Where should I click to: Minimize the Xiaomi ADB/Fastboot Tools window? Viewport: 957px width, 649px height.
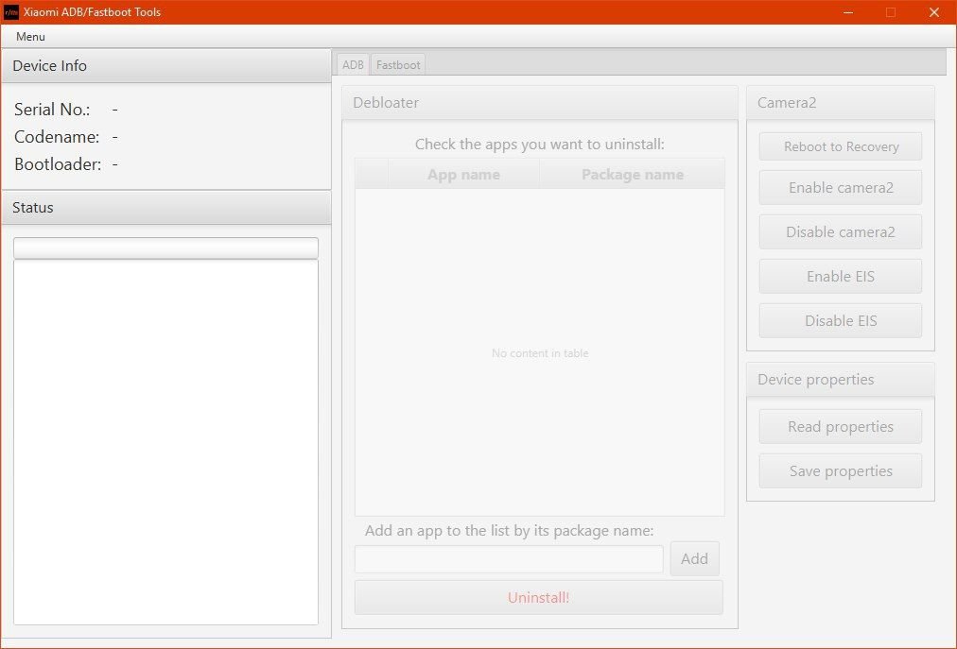pos(847,12)
